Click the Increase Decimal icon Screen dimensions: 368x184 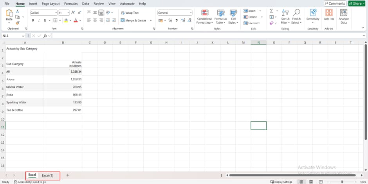tap(183, 20)
